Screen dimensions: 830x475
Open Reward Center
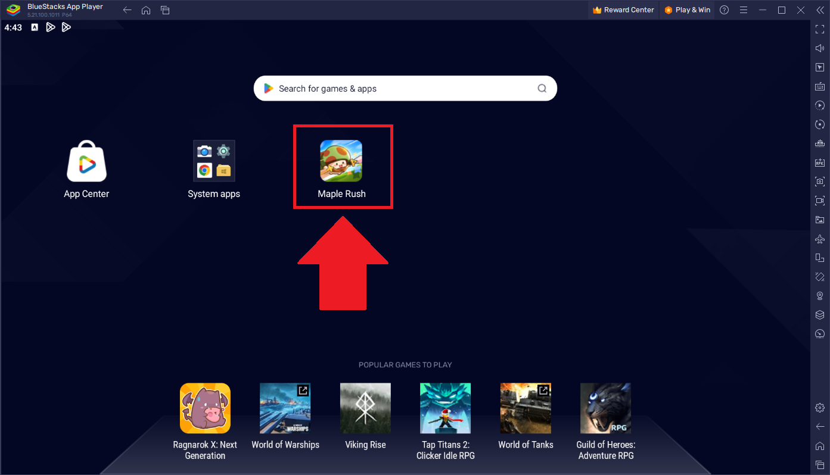pyautogui.click(x=624, y=10)
